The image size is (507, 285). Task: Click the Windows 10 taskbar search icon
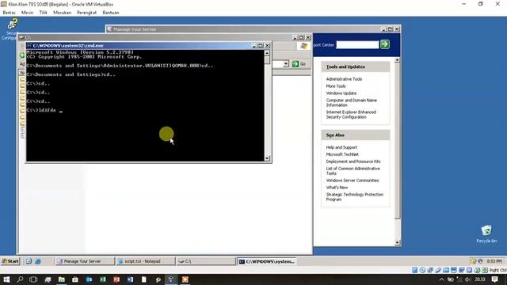pyautogui.click(x=20, y=279)
